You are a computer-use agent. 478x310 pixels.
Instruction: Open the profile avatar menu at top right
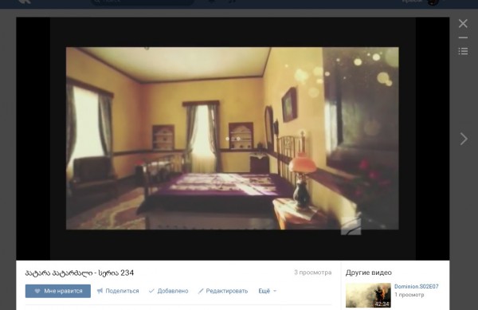[433, 2]
